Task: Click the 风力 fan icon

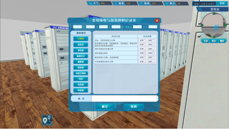Action: pos(167,4)
